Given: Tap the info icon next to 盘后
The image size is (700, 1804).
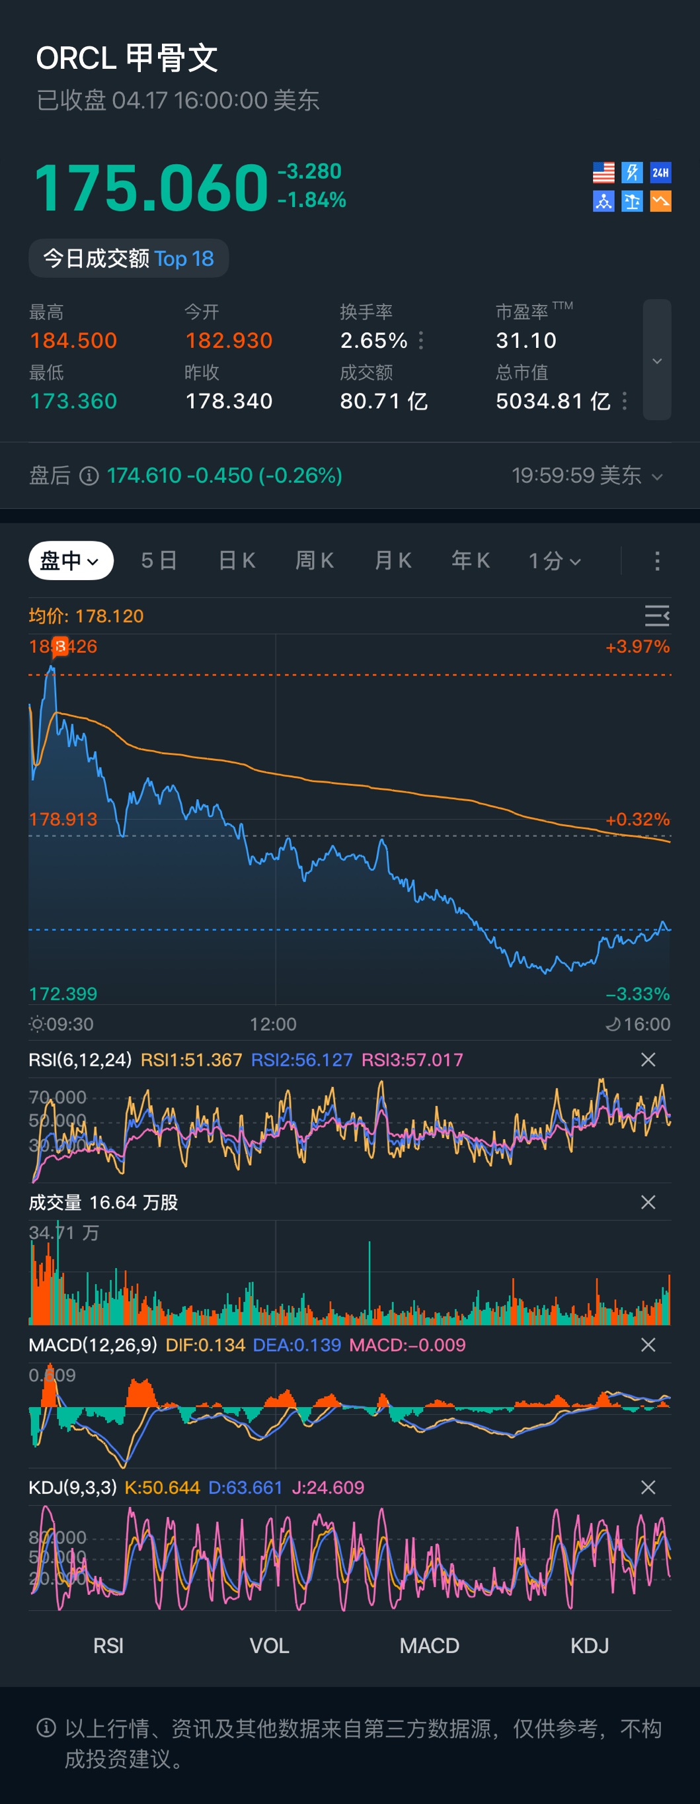Looking at the screenshot, I should 89,476.
